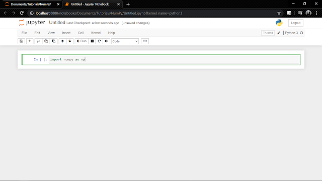Select the Untitled - Jupyter Notebook tab
Image resolution: width=322 pixels, height=181 pixels.
pos(90,5)
